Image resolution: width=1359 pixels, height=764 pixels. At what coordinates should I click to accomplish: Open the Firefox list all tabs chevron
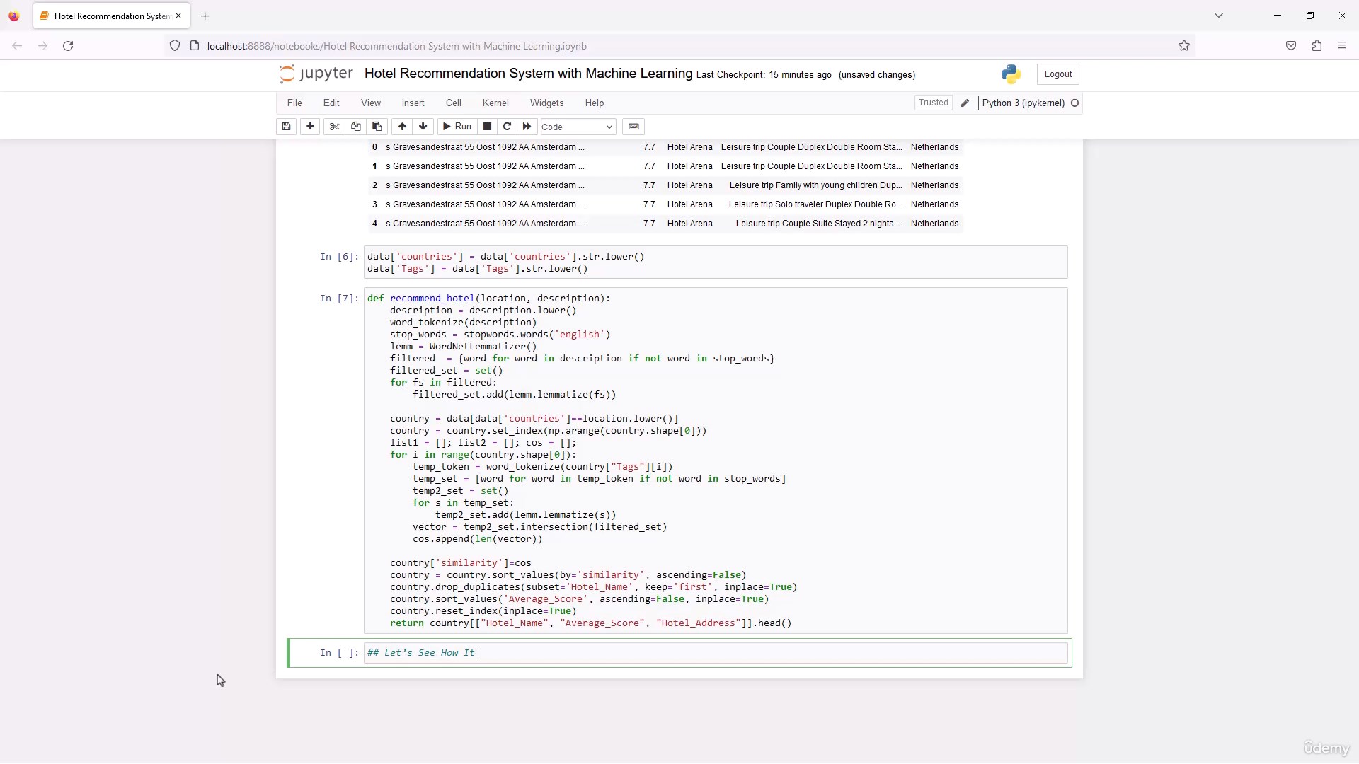[x=1219, y=16]
